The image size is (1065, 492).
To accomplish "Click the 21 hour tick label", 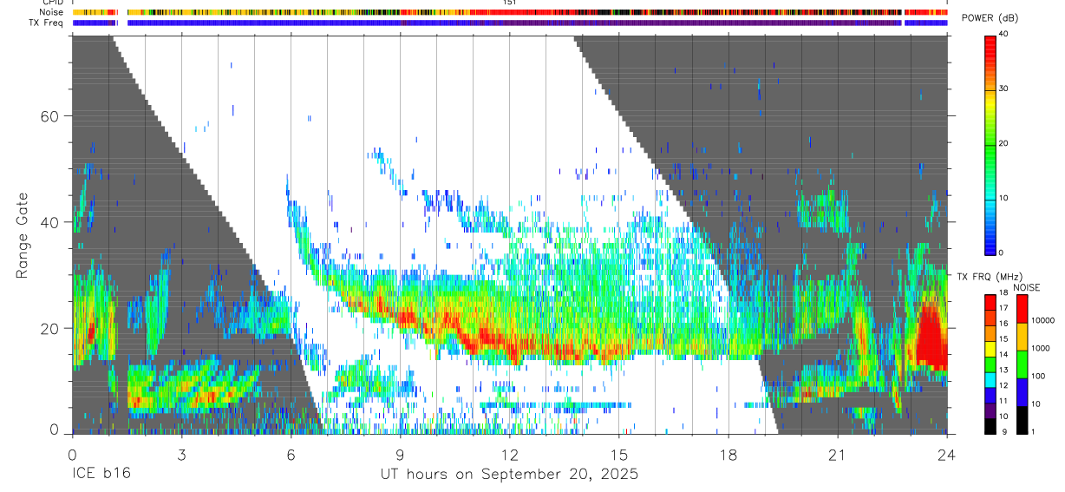I will [x=838, y=455].
